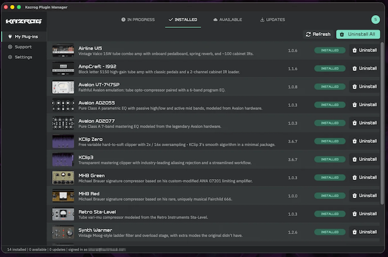Open the Available tab
Image resolution: width=388 pixels, height=257 pixels.
228,19
